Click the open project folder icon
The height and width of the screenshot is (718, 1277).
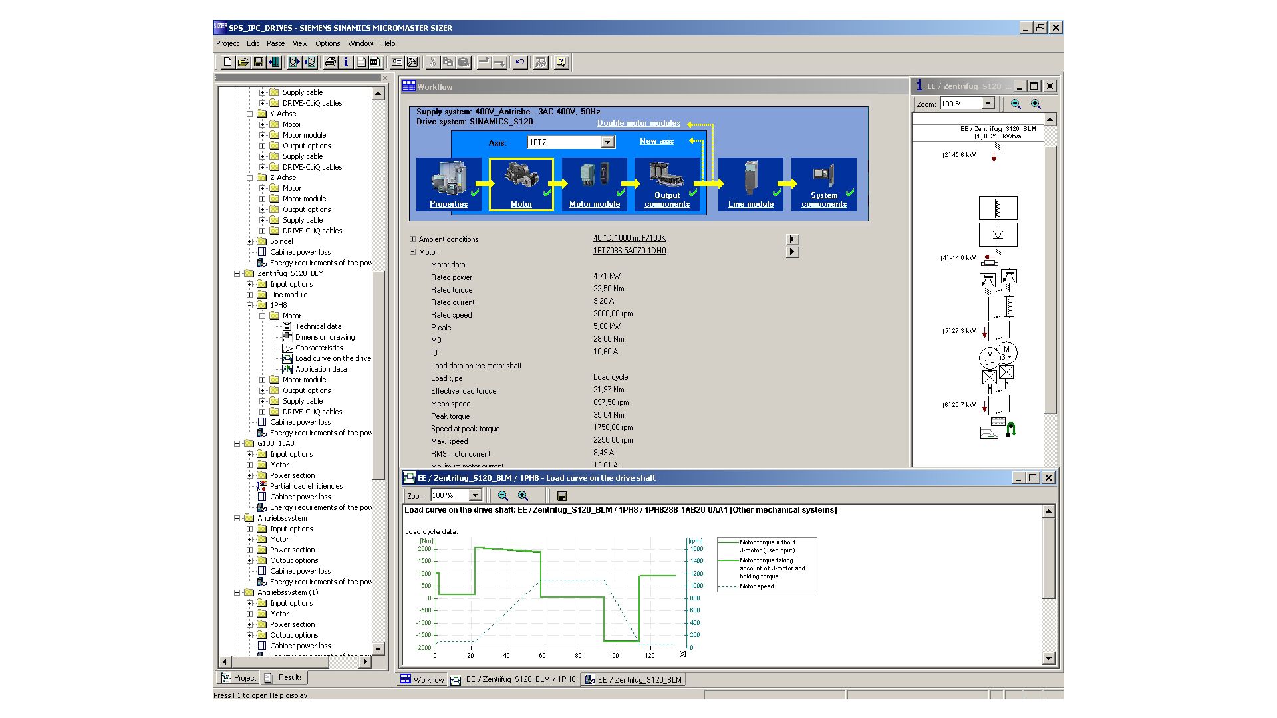point(243,62)
